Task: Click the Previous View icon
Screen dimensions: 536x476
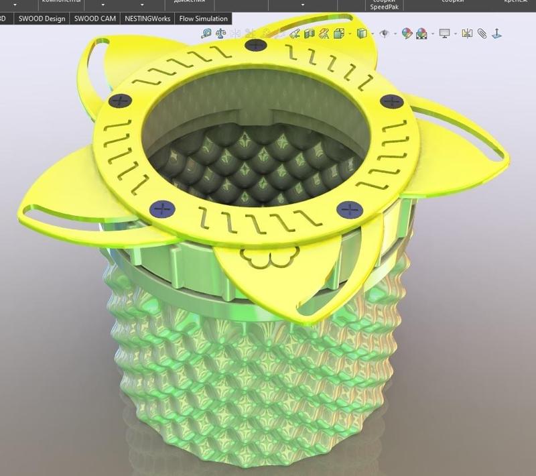Action: click(295, 34)
